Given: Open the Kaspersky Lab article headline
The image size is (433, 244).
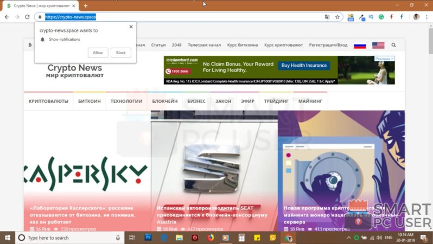Looking at the screenshot, I should (x=82, y=215).
